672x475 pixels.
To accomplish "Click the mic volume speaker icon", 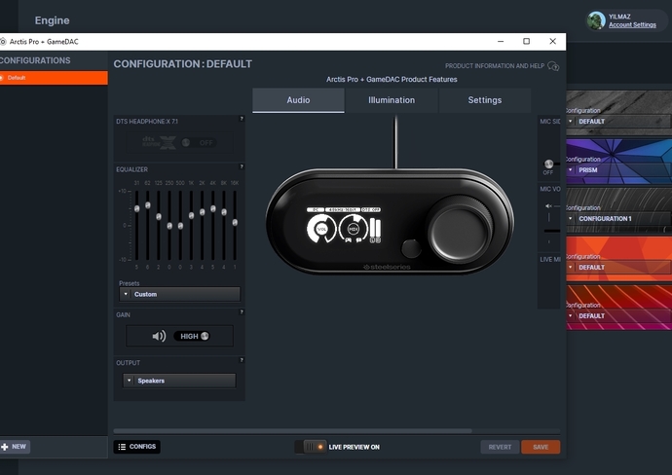I will pos(548,206).
